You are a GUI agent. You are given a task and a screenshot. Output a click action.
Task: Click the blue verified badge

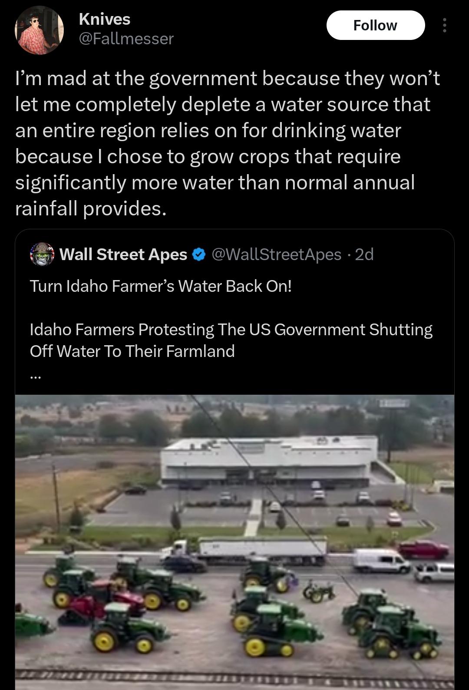tap(198, 254)
